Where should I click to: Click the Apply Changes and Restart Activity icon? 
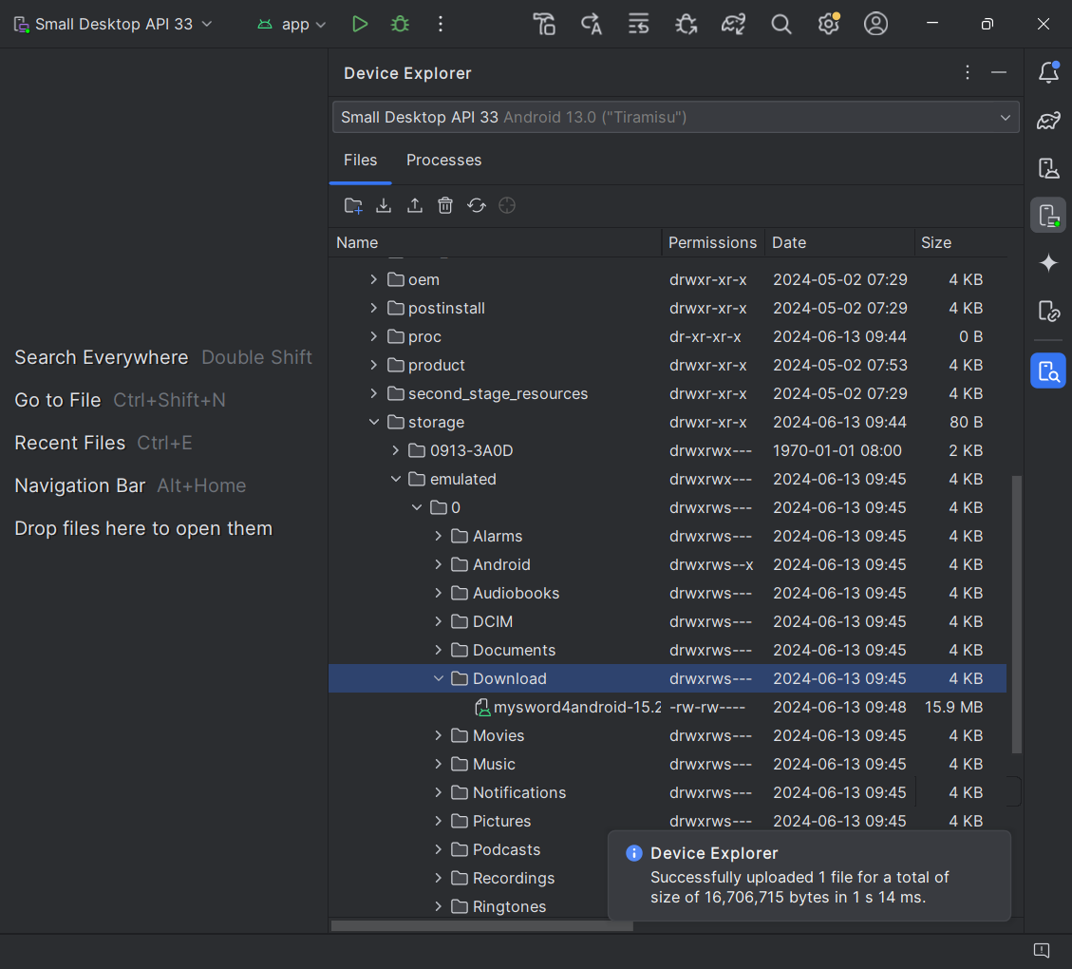(x=592, y=24)
